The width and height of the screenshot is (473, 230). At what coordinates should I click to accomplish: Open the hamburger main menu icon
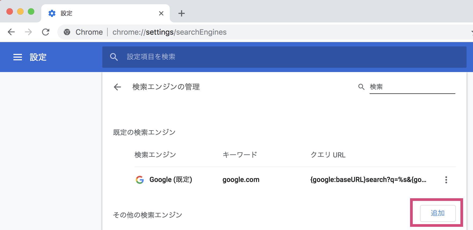click(18, 57)
